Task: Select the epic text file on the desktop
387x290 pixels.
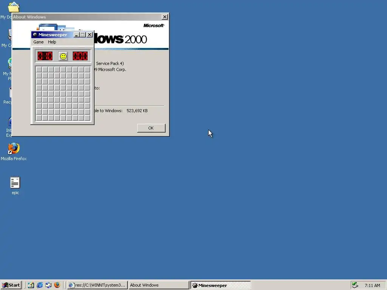Action: click(x=15, y=185)
